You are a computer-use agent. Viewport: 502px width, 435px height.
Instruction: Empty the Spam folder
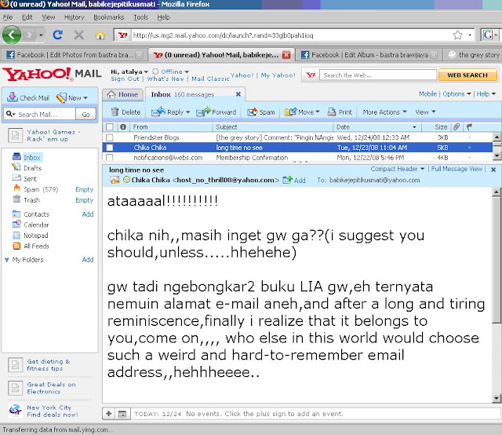tap(84, 189)
